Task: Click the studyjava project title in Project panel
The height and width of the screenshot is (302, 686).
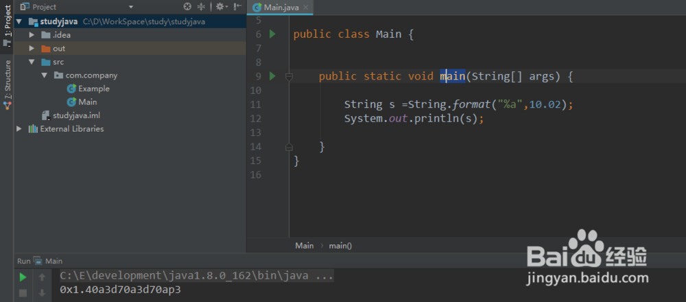Action: coord(58,21)
